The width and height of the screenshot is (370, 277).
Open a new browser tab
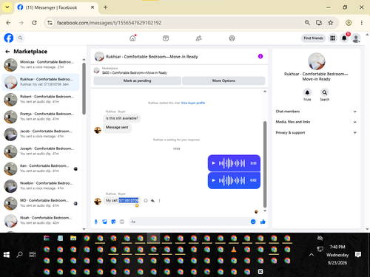[105, 7]
